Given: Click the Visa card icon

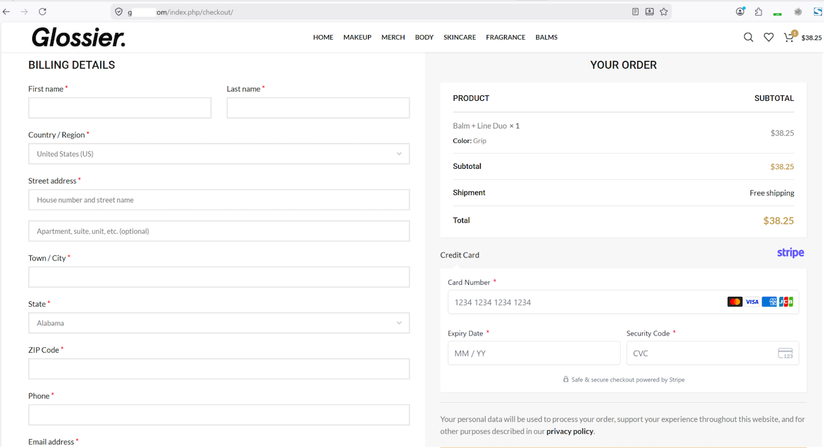Looking at the screenshot, I should pyautogui.click(x=752, y=302).
